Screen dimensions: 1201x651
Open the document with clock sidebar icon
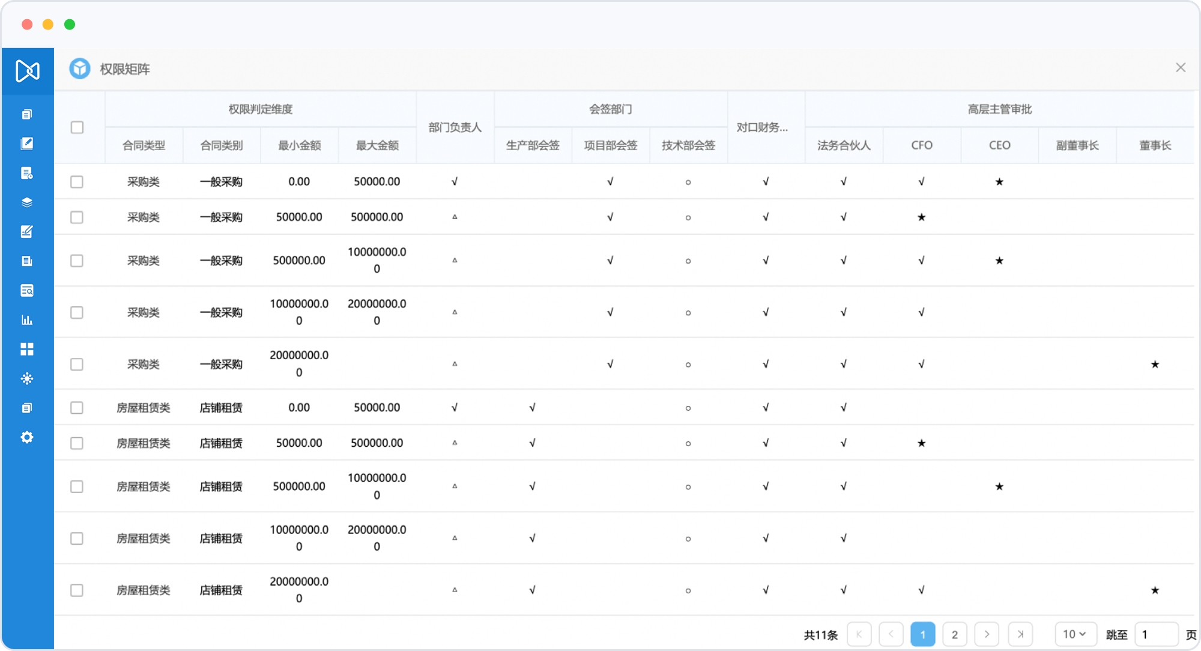click(x=27, y=174)
